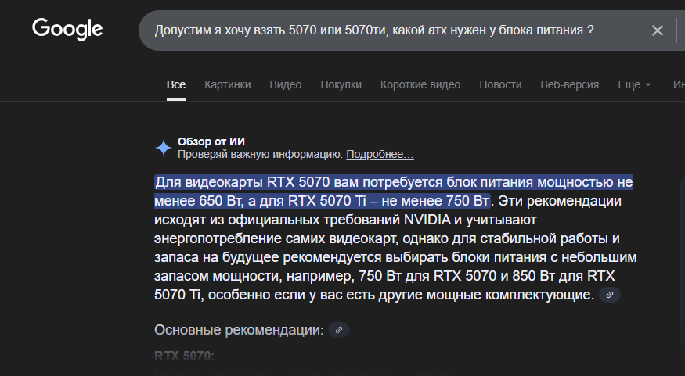
Task: Expand the Ещё dropdown menu
Action: 634,84
